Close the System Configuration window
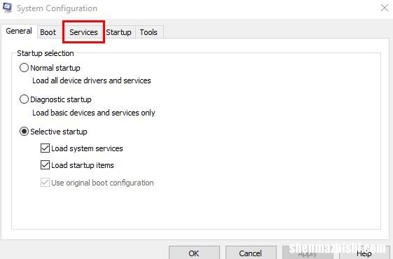393x259 pixels. coord(385,8)
